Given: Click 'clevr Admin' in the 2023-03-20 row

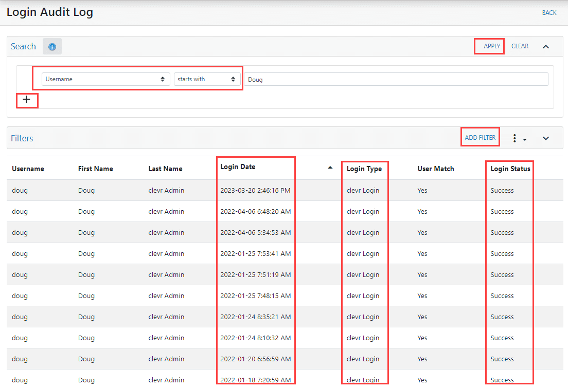Looking at the screenshot, I should coord(166,190).
